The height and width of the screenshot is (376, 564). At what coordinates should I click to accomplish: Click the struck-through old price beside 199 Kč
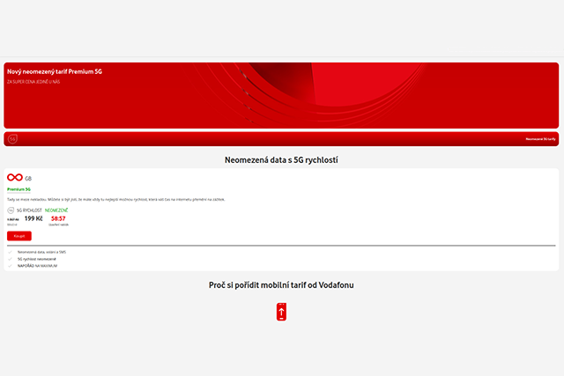coord(13,219)
